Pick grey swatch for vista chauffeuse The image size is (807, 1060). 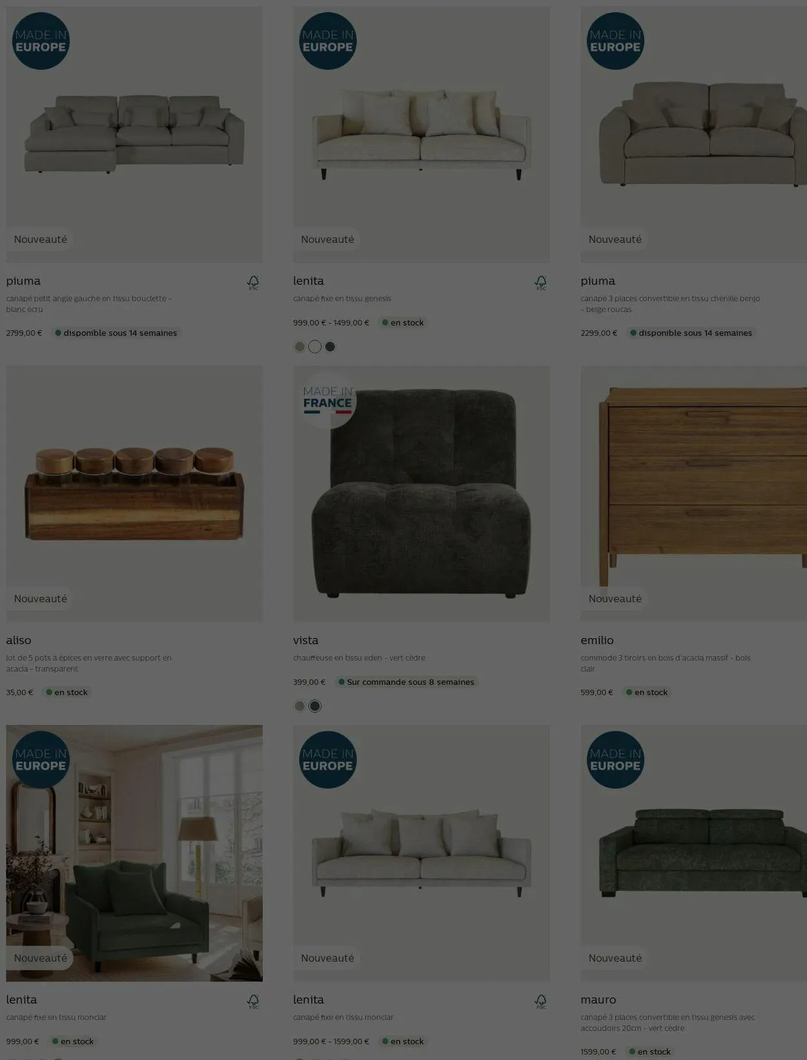pos(300,706)
